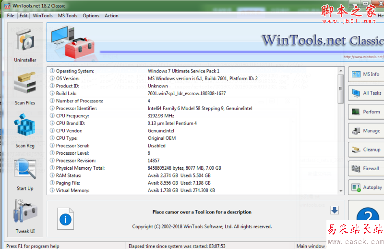The height and width of the screenshot is (249, 384).
Task: Select the 'Original OEM' CPU type value
Action: (x=162, y=138)
